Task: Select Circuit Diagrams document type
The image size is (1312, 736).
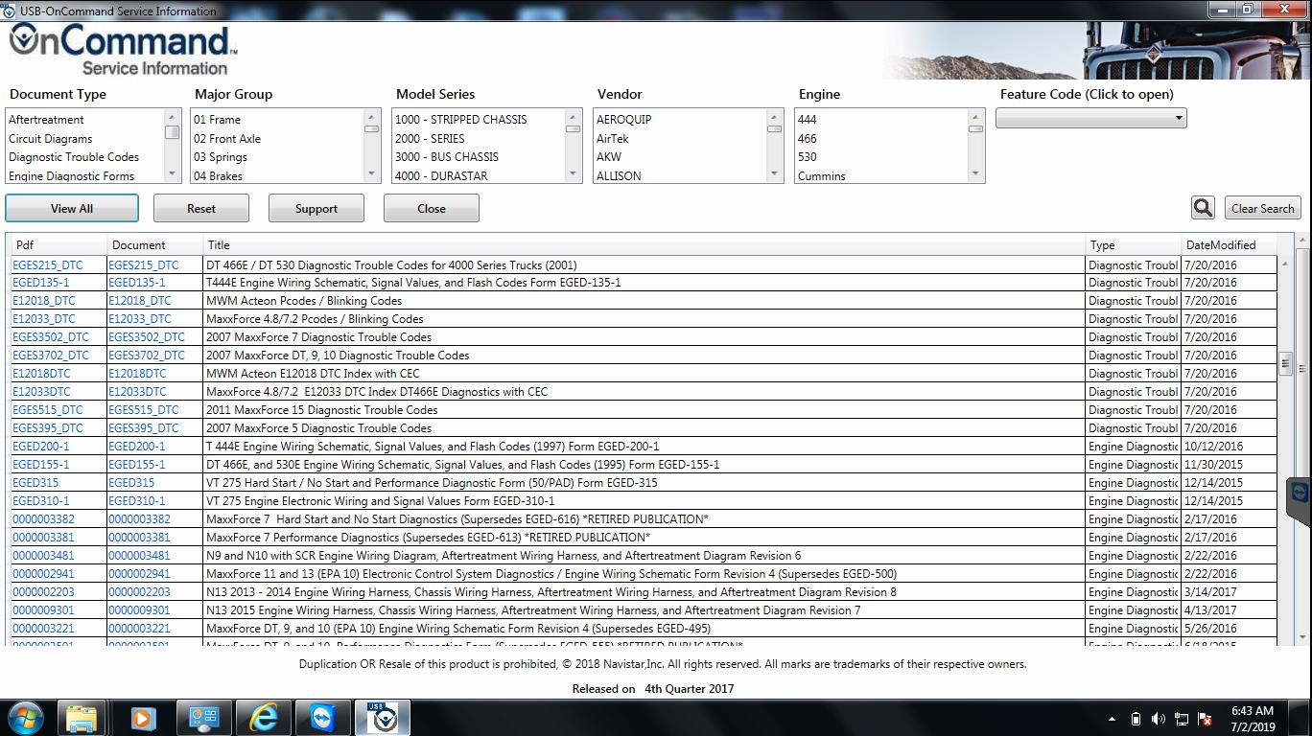Action: point(51,139)
